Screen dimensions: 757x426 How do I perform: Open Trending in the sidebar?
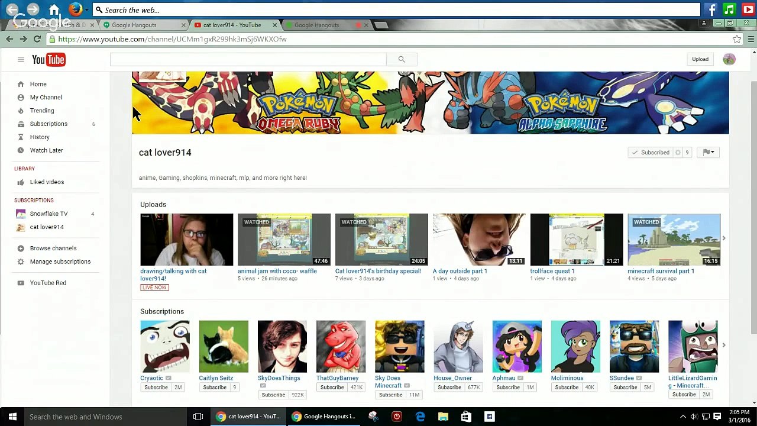click(x=42, y=111)
